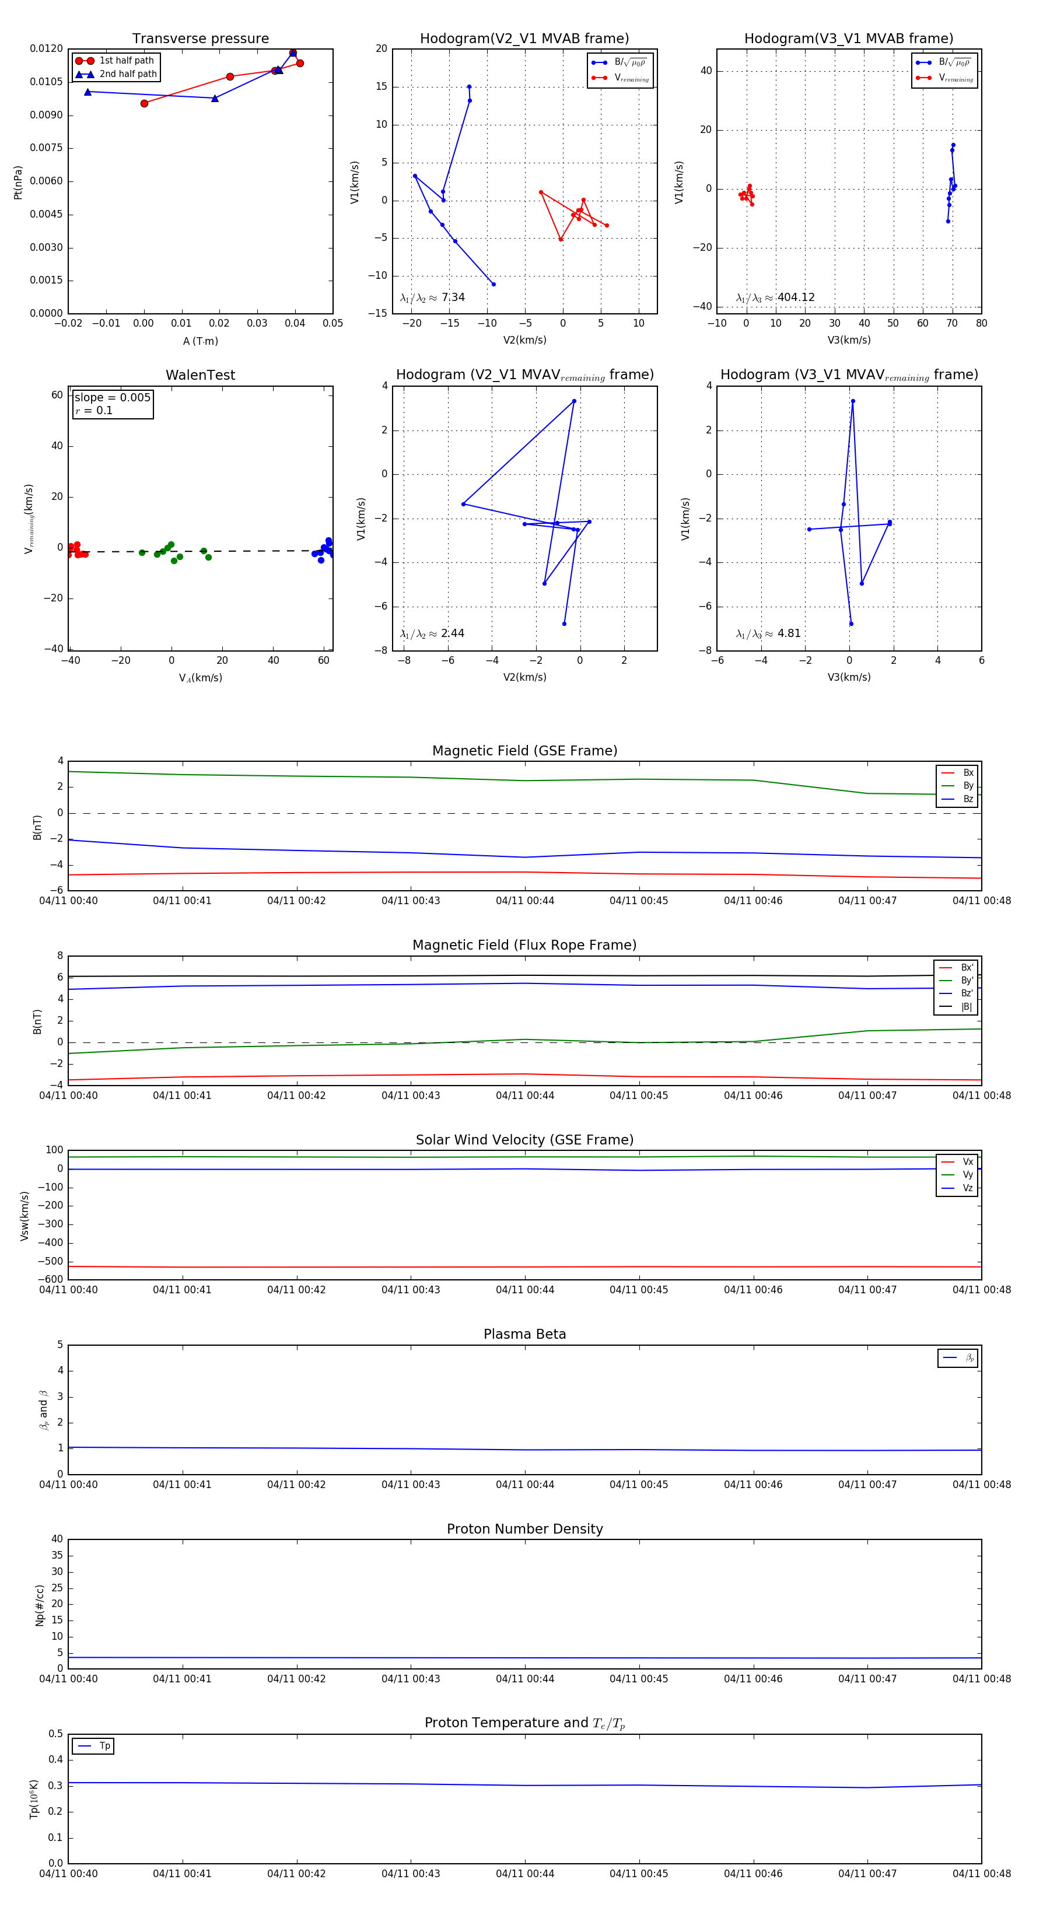Click the 'r = 0.1' annotation

pyautogui.click(x=94, y=411)
